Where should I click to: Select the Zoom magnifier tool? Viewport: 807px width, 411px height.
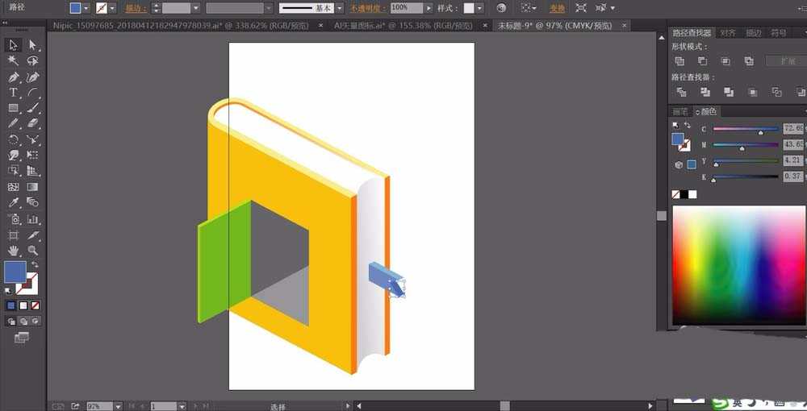33,251
